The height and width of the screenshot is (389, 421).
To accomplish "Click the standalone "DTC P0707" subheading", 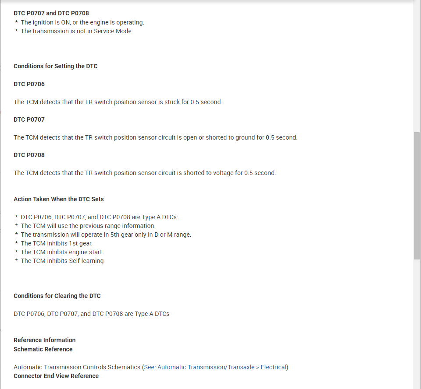I will (29, 119).
